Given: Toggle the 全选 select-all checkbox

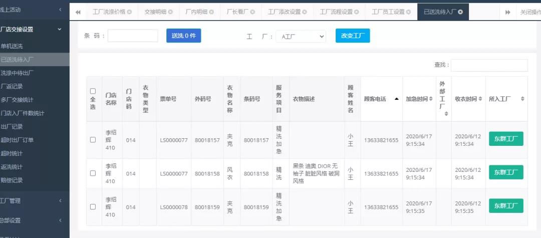Looking at the screenshot, I should point(93,91).
